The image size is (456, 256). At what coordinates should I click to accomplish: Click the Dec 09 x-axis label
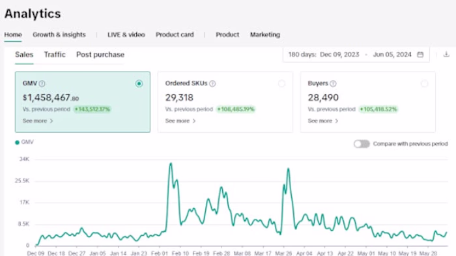tap(35, 253)
